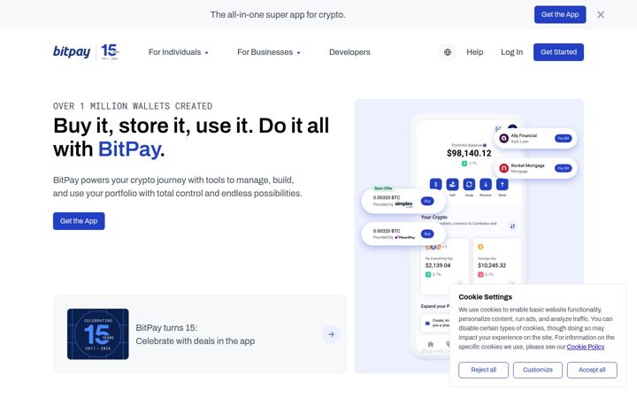The height and width of the screenshot is (398, 637).
Task: Click the dollar Buy icon in phone mockup
Action: tap(435, 184)
